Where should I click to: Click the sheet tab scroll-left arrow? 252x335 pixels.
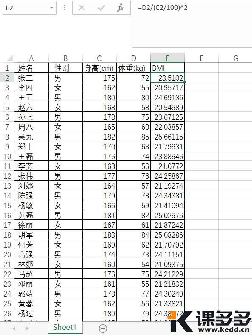pos(14,328)
